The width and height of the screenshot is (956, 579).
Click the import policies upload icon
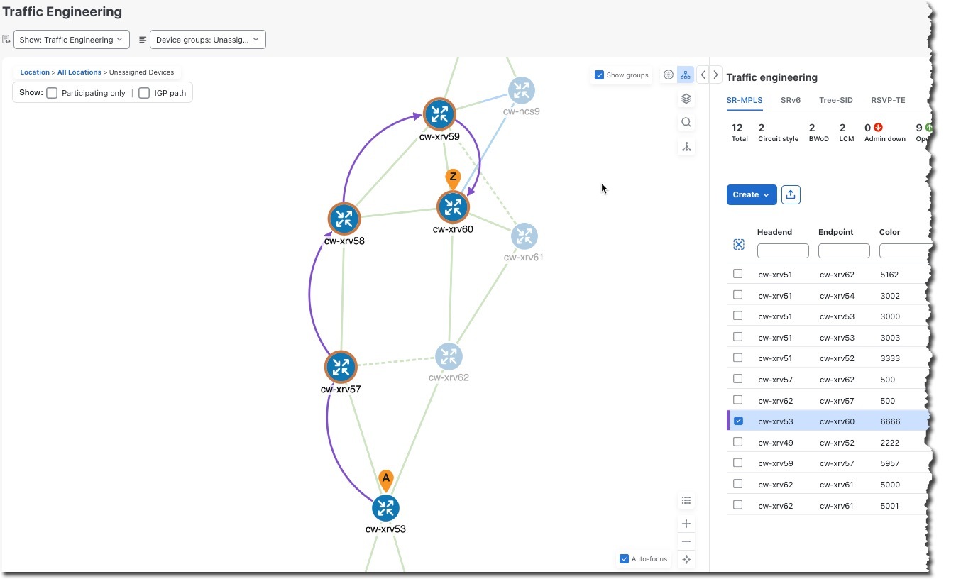point(791,194)
